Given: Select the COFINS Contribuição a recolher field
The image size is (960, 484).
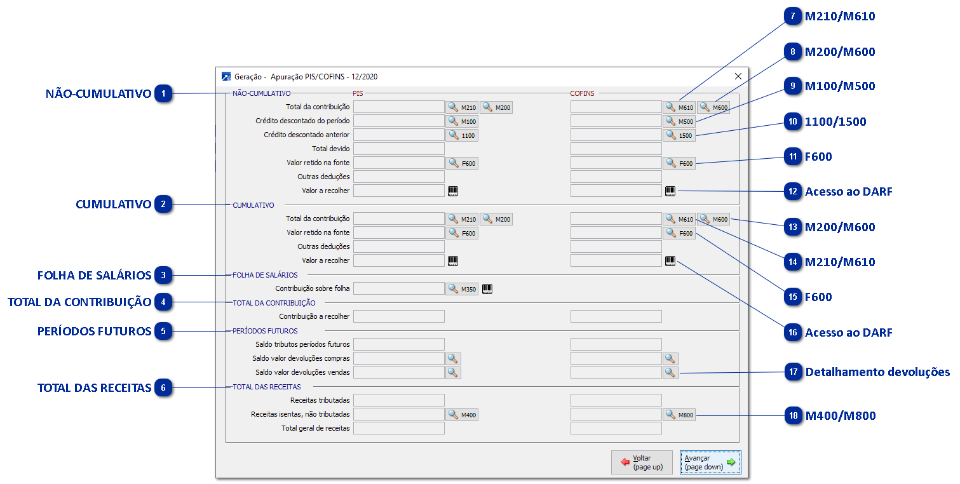Looking at the screenshot, I should (616, 316).
